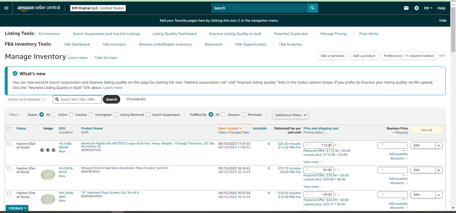456x213 pixels.
Task: Open Manage Pricing tool
Action: point(333,34)
